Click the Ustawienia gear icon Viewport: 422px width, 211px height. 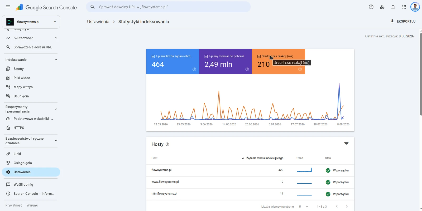point(8,172)
